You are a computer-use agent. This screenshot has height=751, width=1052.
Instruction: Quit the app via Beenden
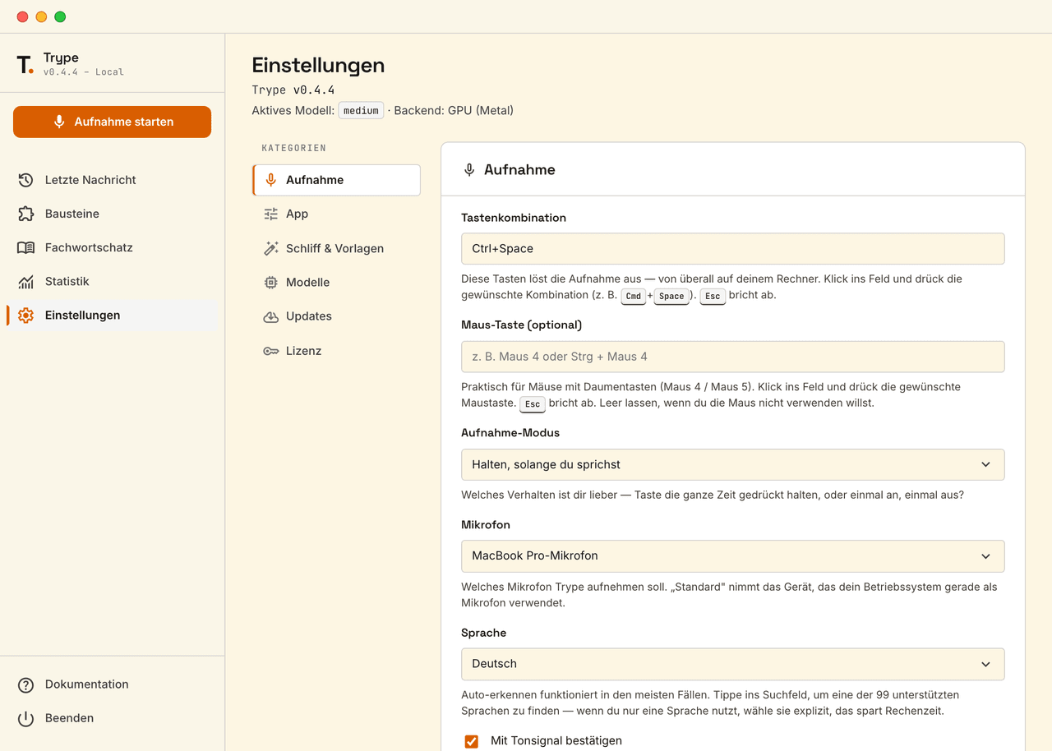pos(112,718)
